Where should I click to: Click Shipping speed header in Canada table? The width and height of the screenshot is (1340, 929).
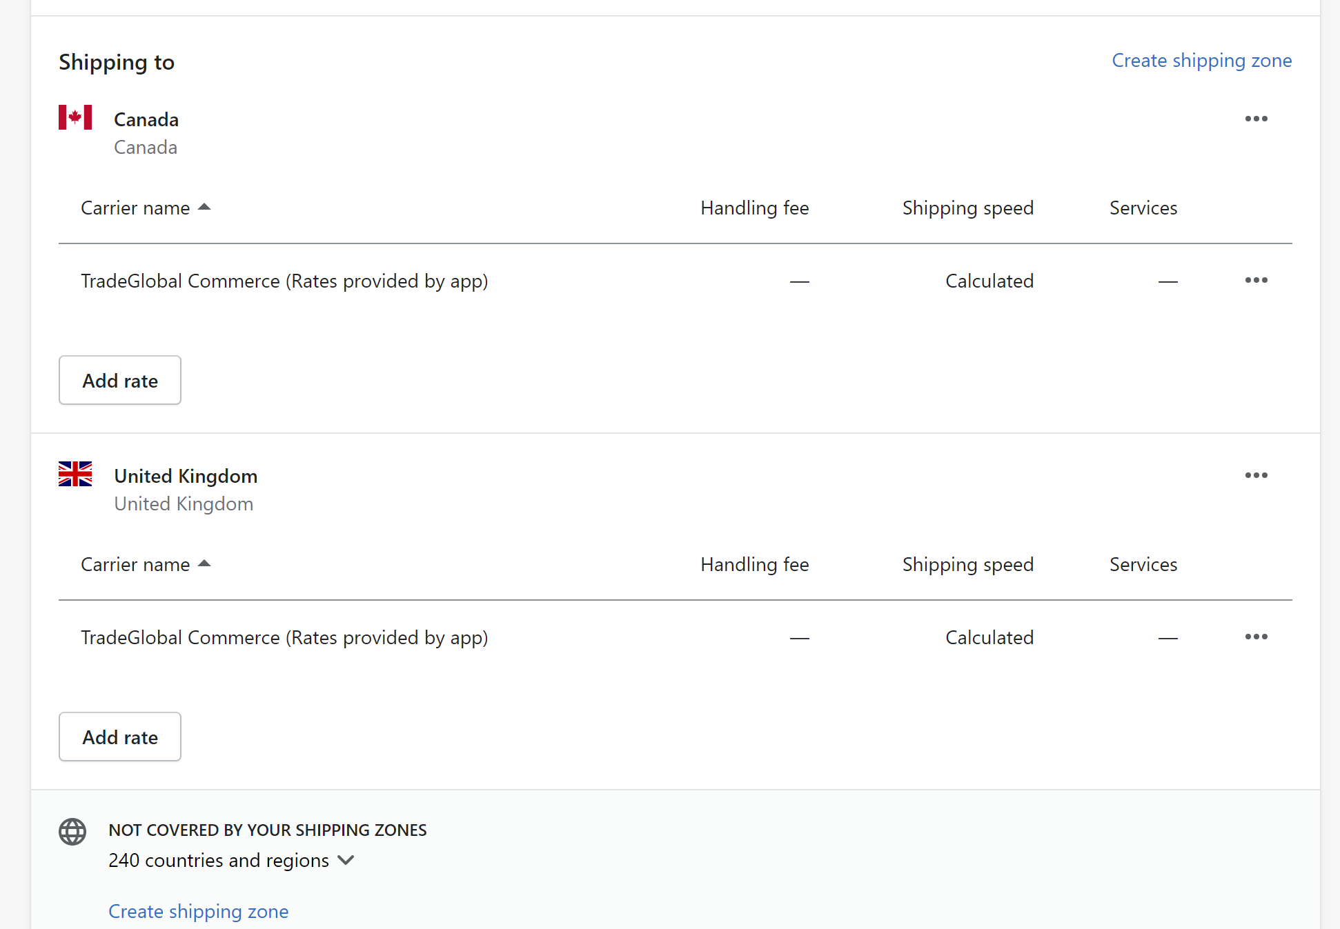pyautogui.click(x=968, y=208)
